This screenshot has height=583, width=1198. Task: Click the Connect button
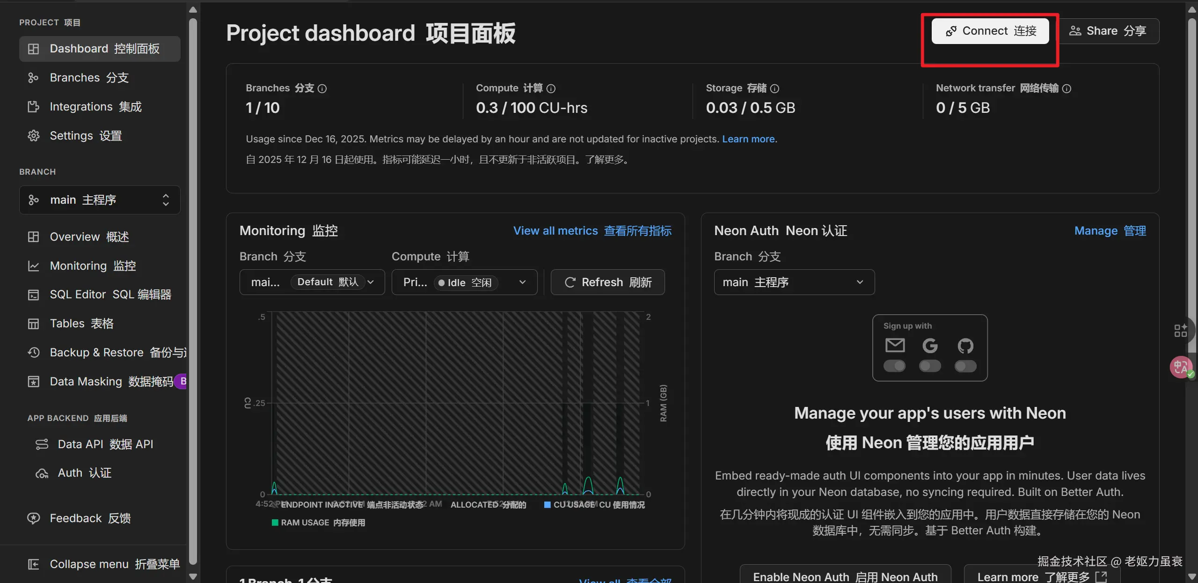pos(990,31)
